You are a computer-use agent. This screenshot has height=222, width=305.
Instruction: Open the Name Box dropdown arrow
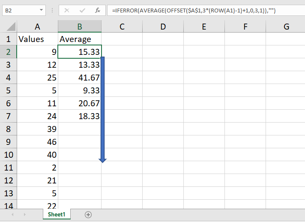(41, 10)
